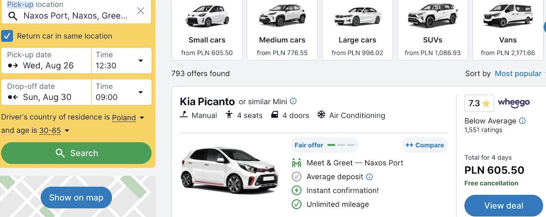Click the Average deposit info icon
Screen dimensions: 546x217
pyautogui.click(x=370, y=177)
